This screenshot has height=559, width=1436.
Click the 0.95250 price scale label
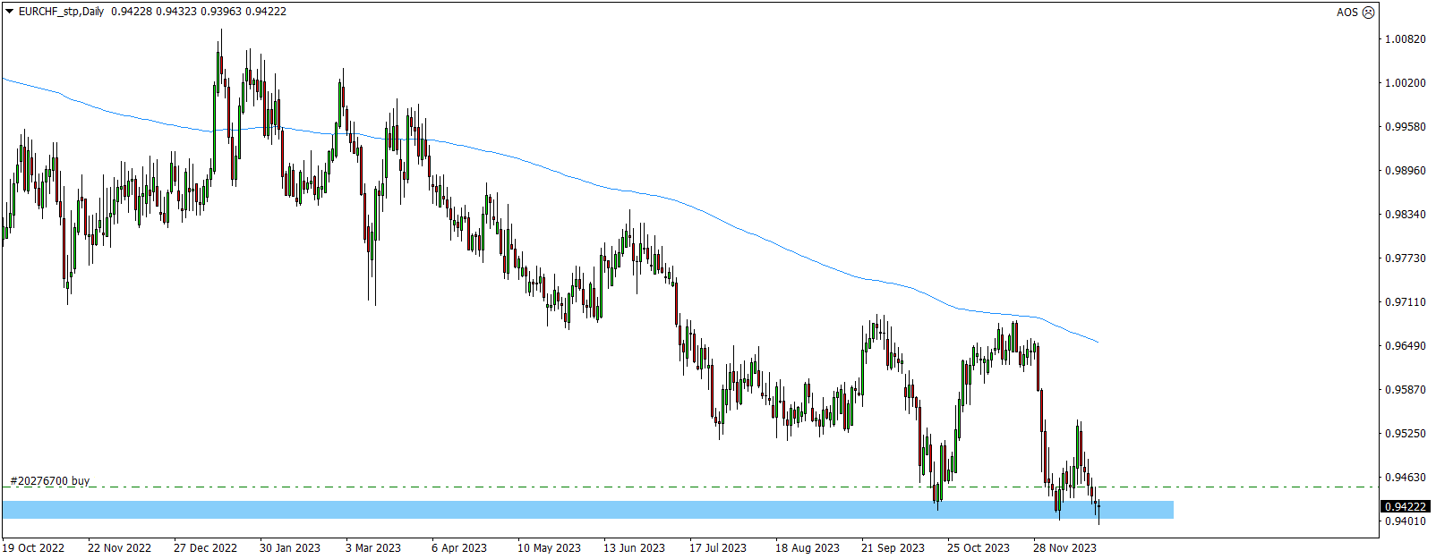[x=1406, y=434]
